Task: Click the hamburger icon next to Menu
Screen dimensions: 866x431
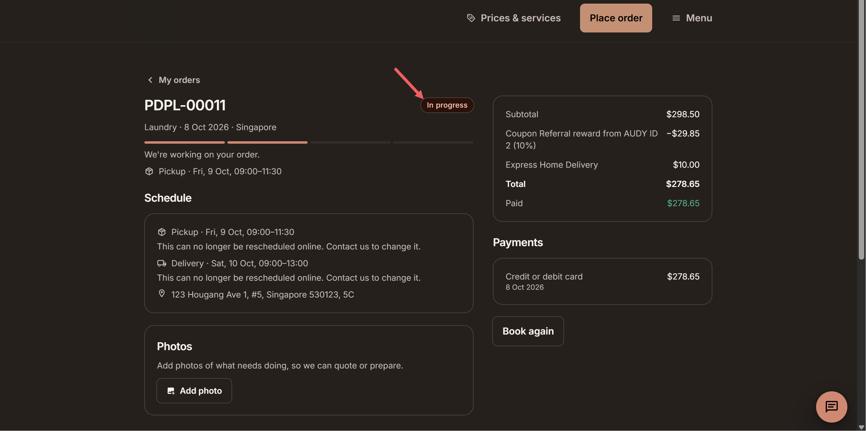Action: 676,18
